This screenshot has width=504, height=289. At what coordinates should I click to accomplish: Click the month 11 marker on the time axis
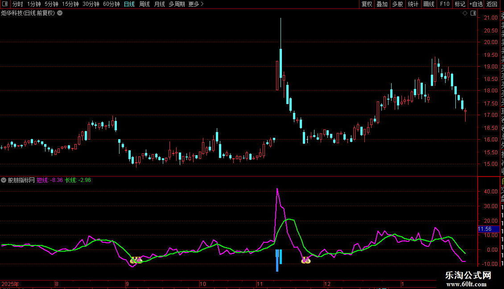[x=260, y=284]
